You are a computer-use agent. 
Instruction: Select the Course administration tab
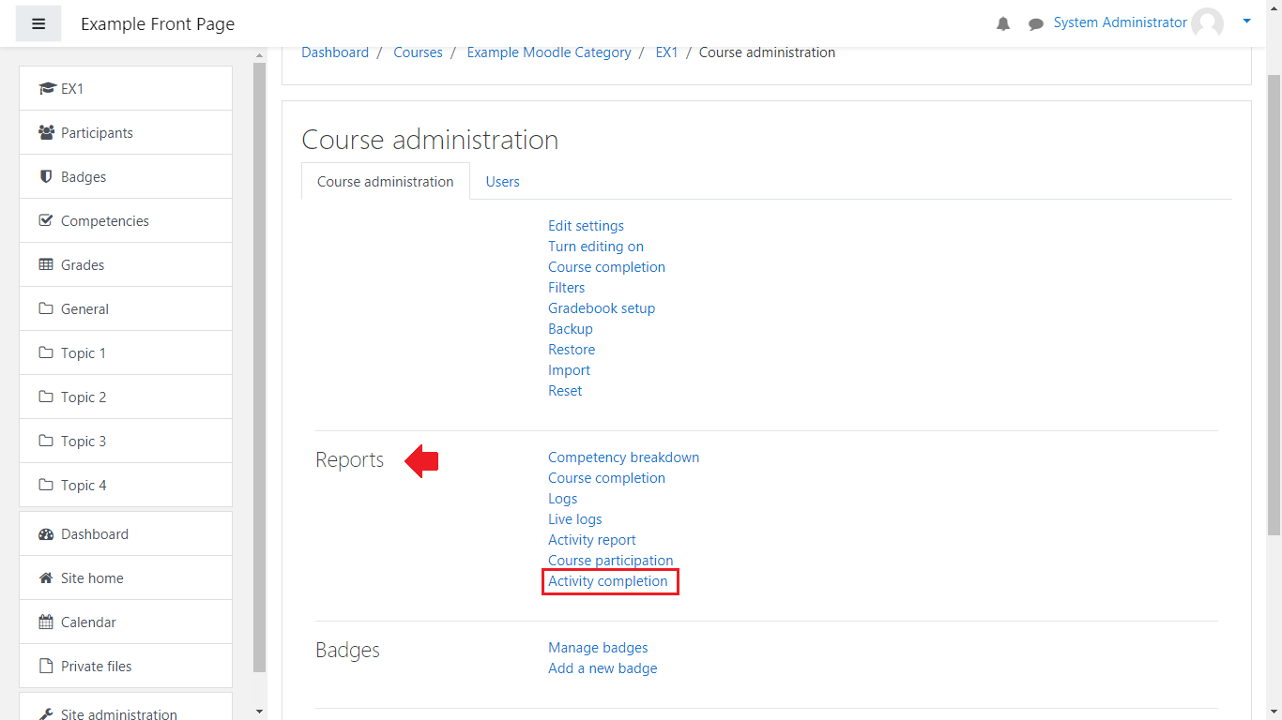tap(385, 182)
